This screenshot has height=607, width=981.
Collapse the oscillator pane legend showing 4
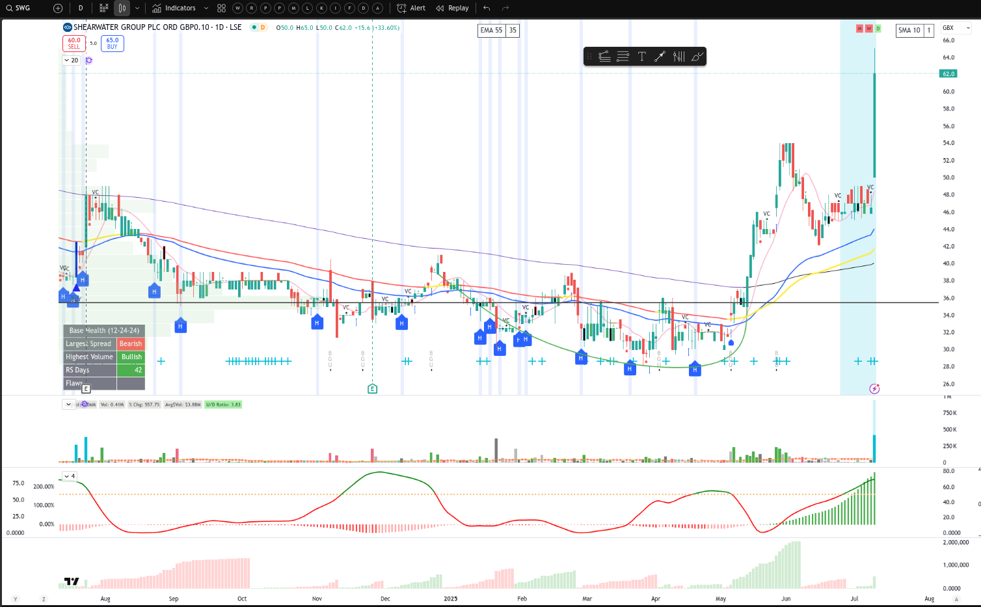tap(70, 476)
